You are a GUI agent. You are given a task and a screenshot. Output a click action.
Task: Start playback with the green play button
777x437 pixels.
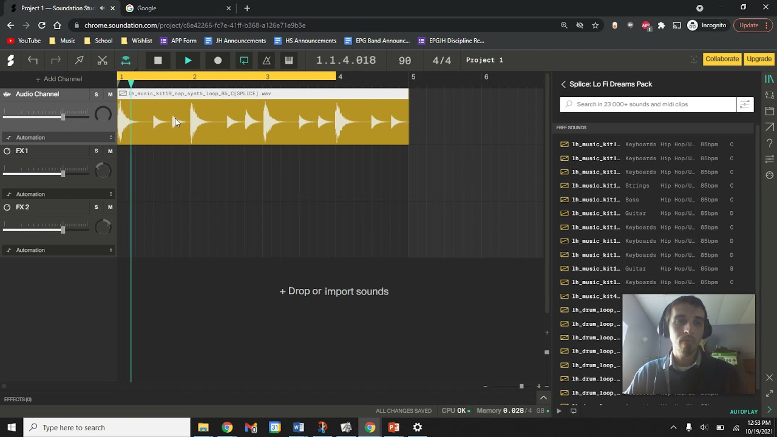click(x=188, y=60)
